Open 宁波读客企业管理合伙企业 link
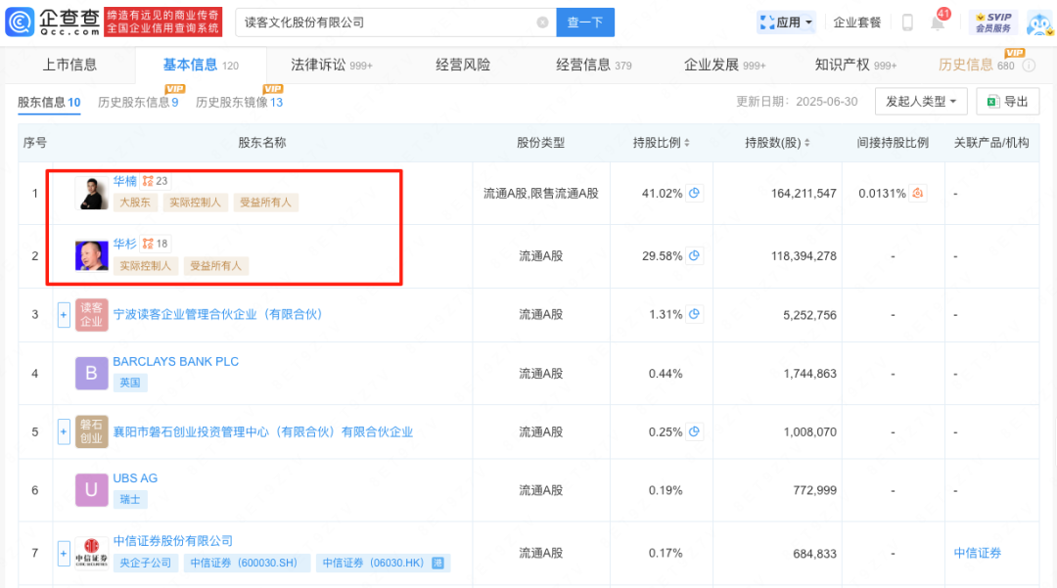The height and width of the screenshot is (588, 1057). (x=217, y=314)
